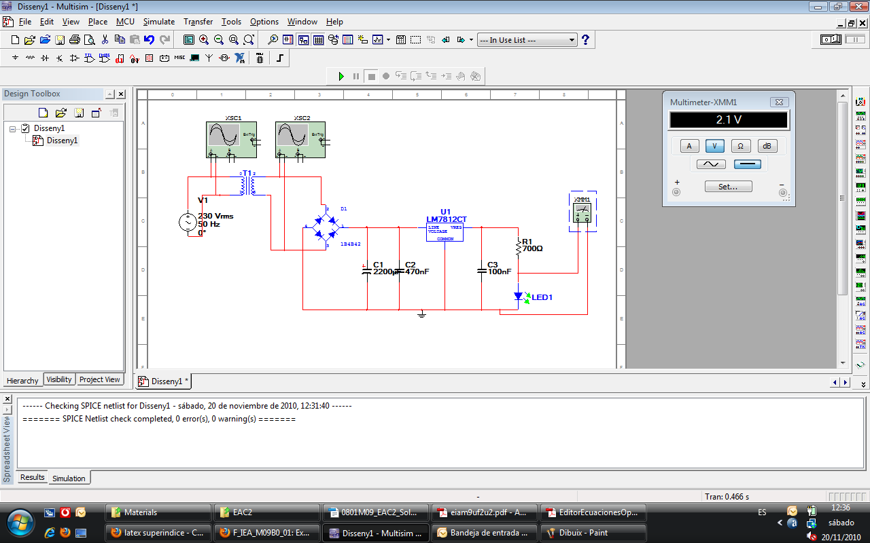Start the simulation with the green Run button
870x543 pixels.
pyautogui.click(x=341, y=76)
